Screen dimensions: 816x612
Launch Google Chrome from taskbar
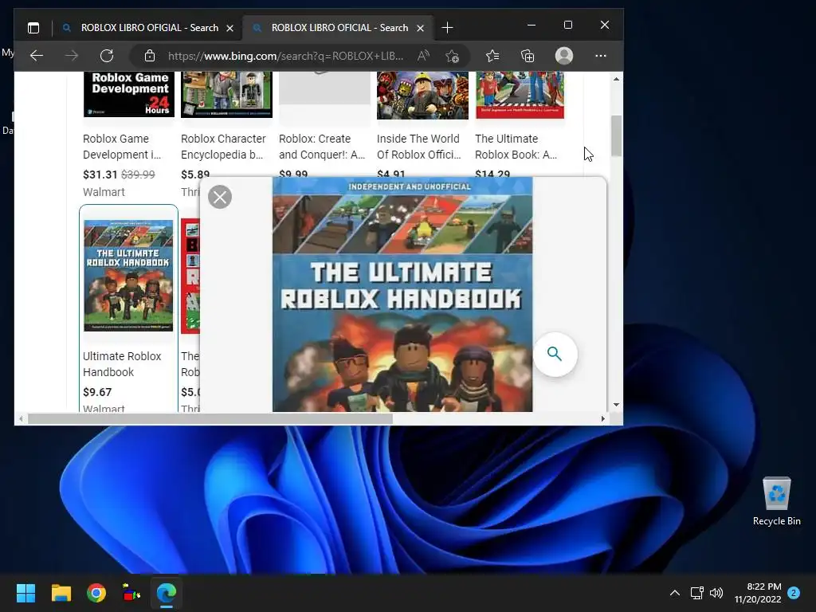coord(96,593)
